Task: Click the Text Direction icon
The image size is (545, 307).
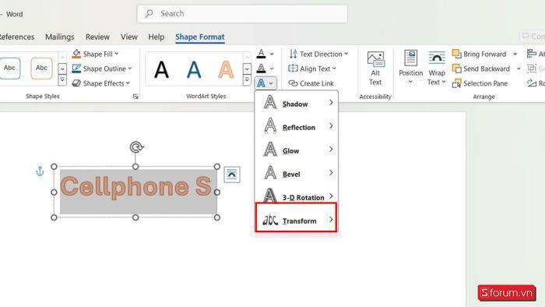Action: [294, 54]
